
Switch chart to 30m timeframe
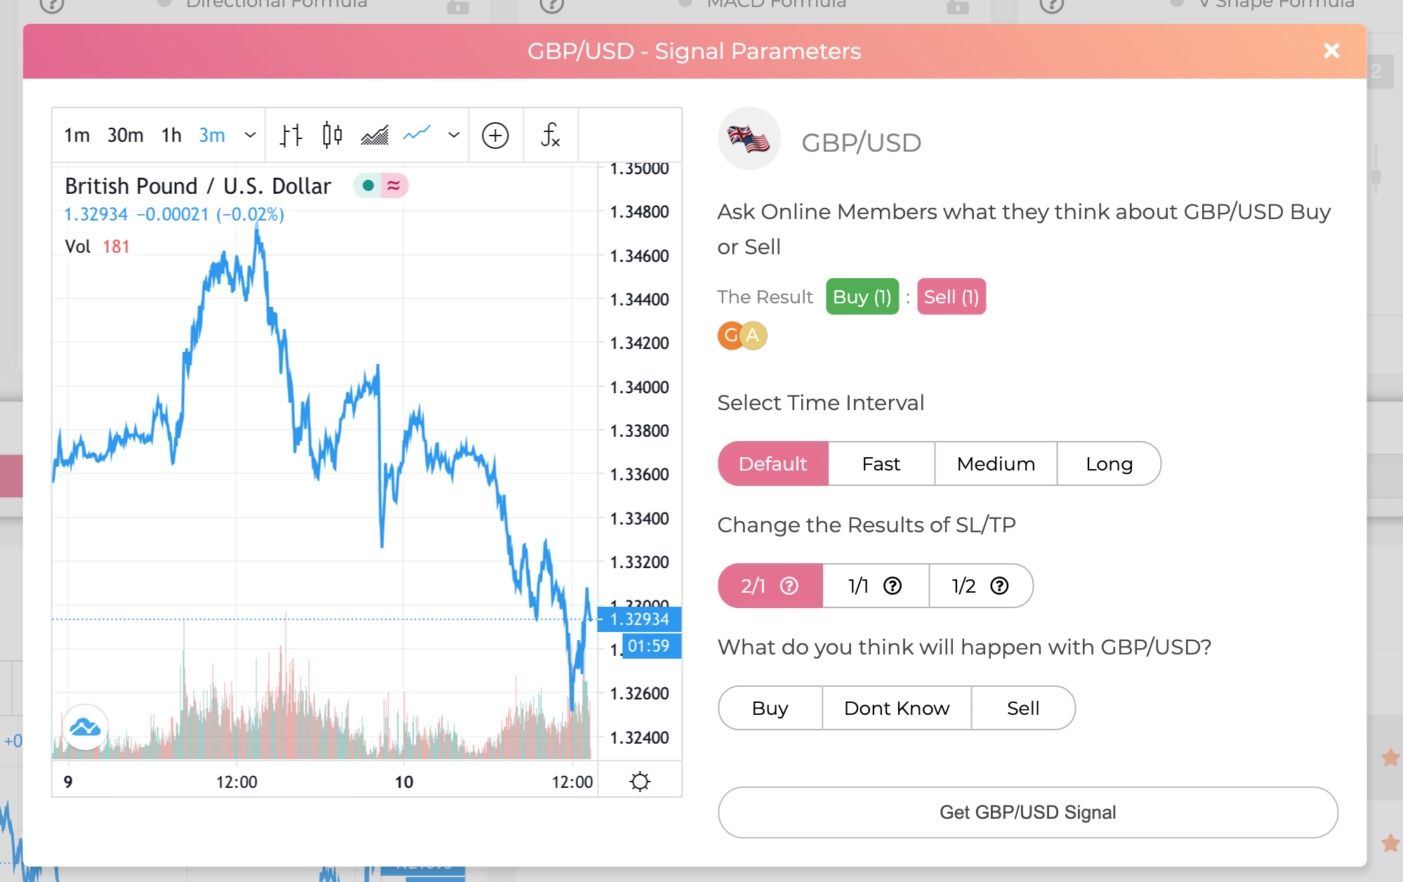point(125,135)
